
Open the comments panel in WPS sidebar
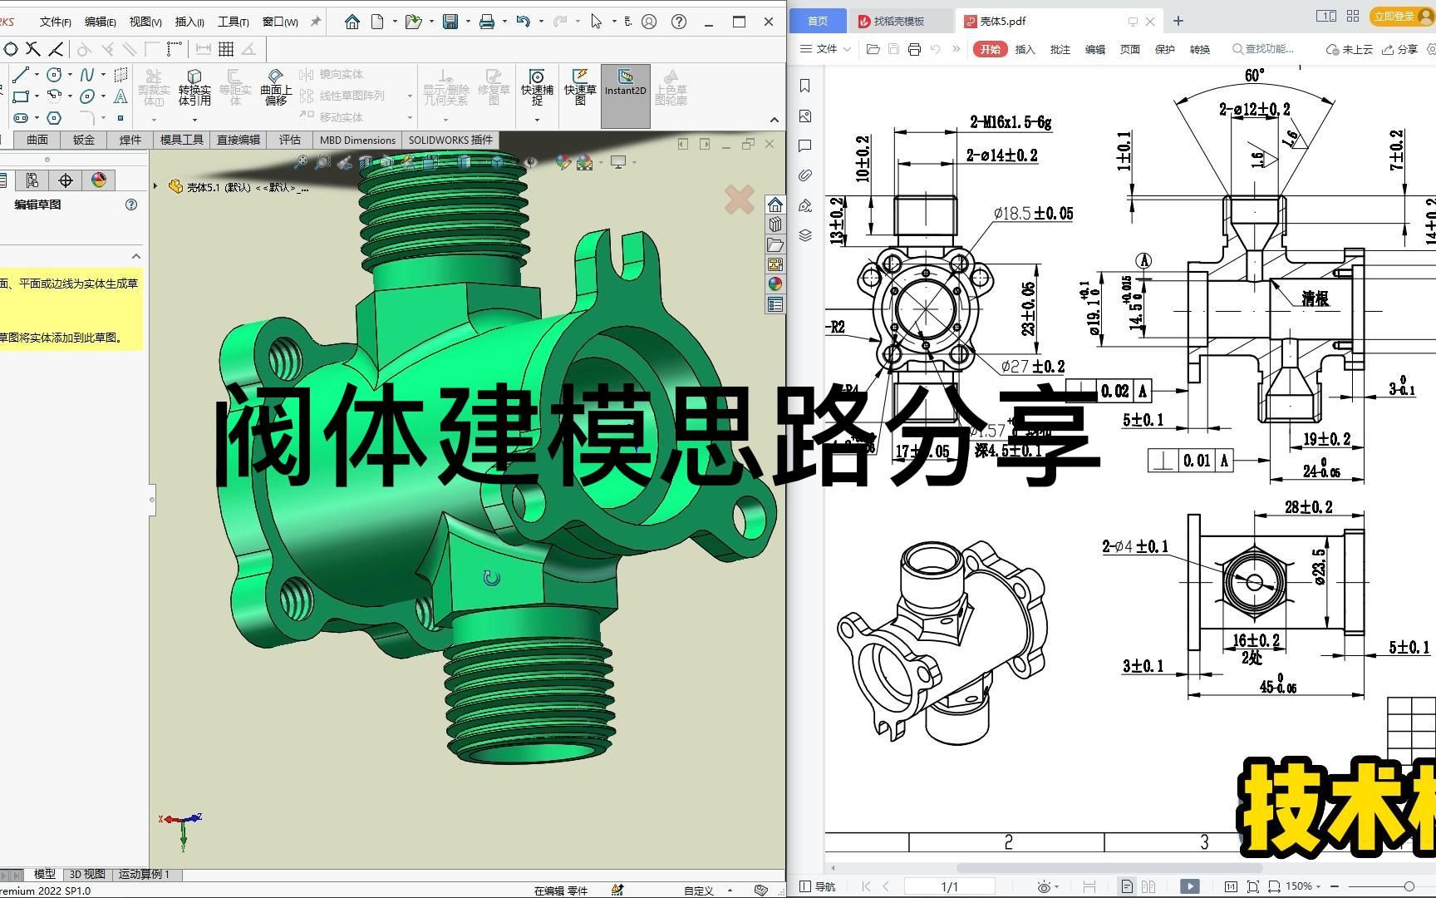click(804, 146)
